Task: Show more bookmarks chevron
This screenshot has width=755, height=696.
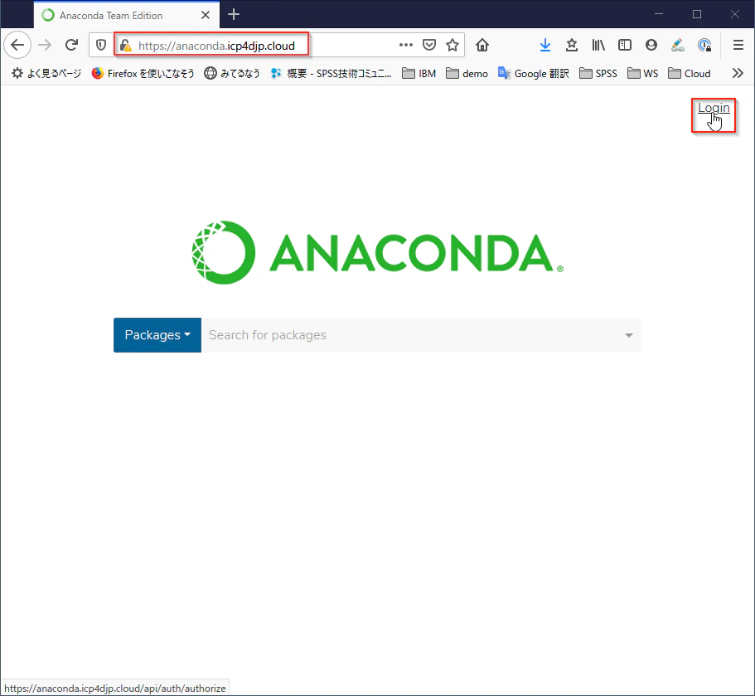Action: coord(738,73)
